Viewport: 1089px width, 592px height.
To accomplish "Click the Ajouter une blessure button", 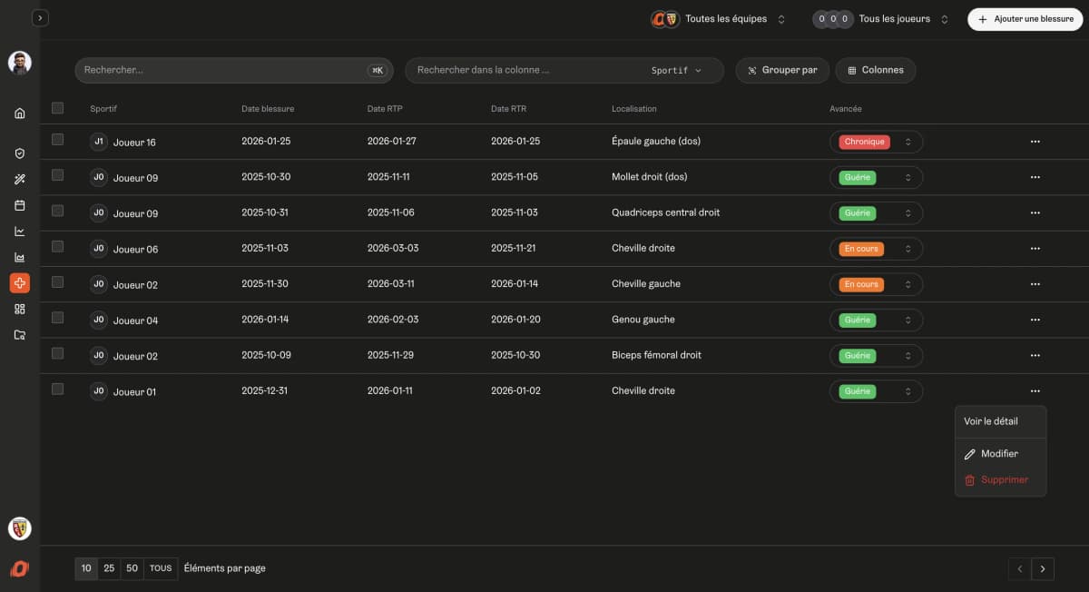I will [1025, 19].
